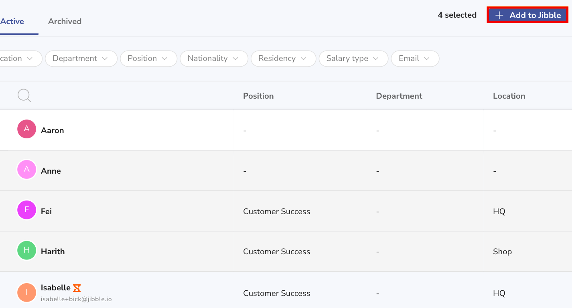The image size is (572, 308).
Task: Open the Position filter dropdown
Action: [148, 59]
